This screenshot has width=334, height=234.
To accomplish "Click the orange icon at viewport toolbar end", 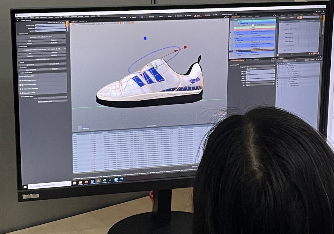I will coord(133,23).
